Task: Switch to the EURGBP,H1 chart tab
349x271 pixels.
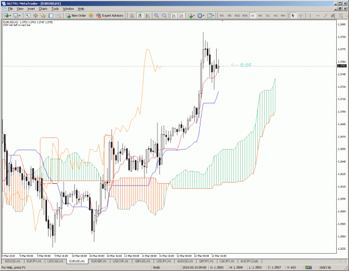Action: (x=99, y=261)
